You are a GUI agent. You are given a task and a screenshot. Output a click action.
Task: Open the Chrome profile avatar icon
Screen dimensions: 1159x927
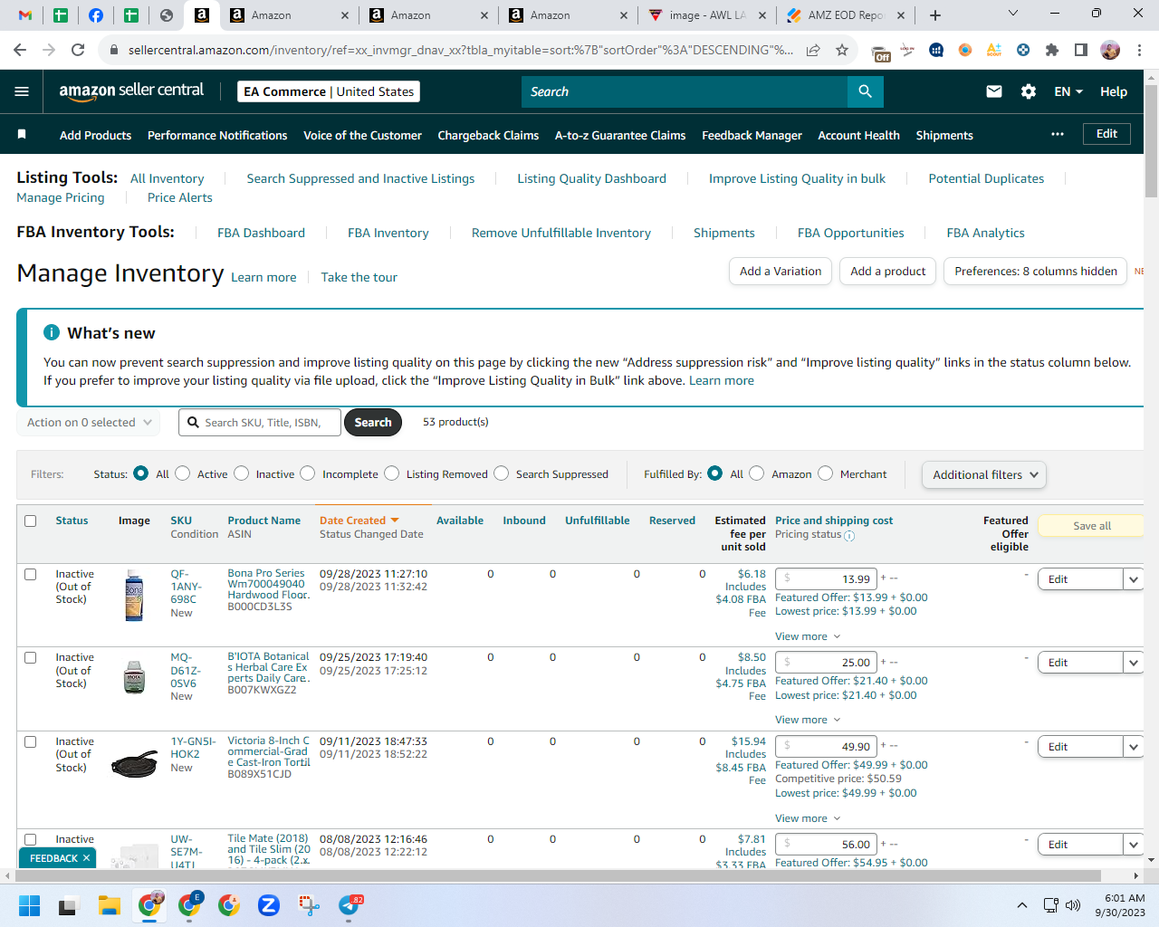[x=1110, y=50]
